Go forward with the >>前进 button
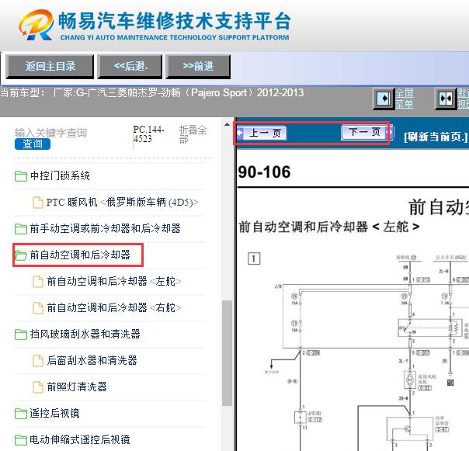Viewport: 469px width, 451px height. 198,67
